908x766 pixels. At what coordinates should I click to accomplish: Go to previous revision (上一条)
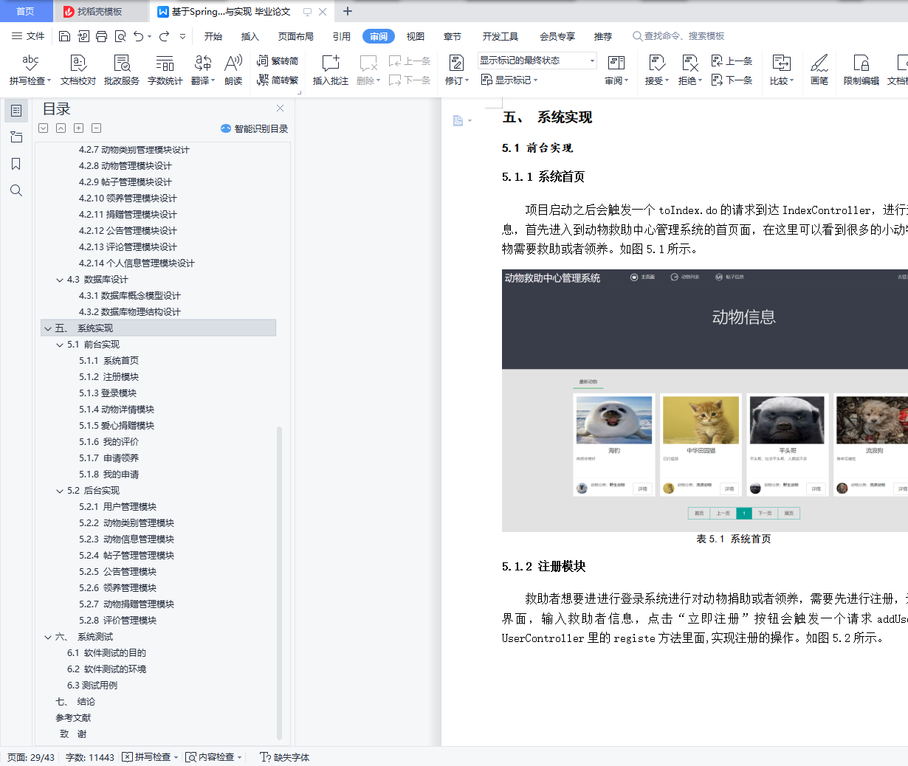[732, 61]
